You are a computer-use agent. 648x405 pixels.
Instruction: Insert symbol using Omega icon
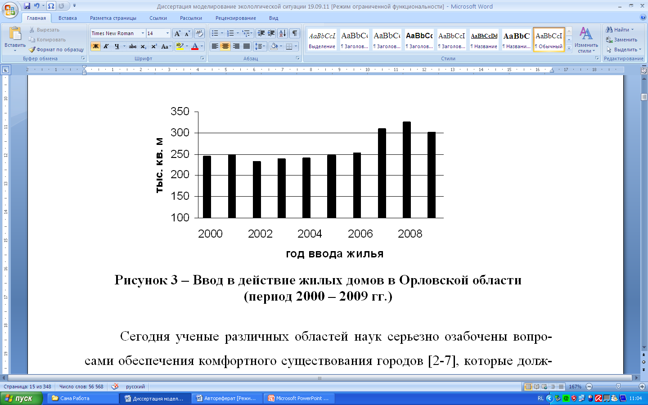51,6
